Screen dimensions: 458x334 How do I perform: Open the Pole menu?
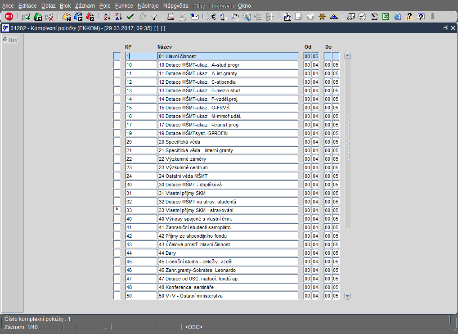pyautogui.click(x=105, y=6)
